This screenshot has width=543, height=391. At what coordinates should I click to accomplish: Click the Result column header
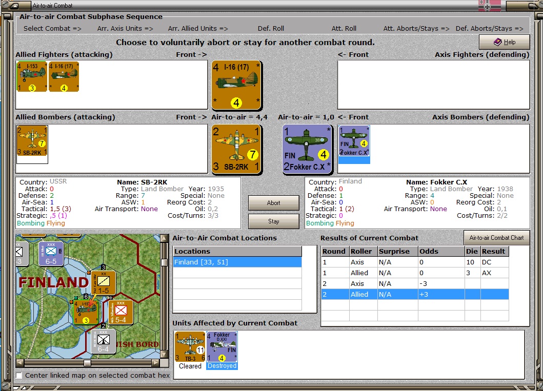pyautogui.click(x=494, y=252)
